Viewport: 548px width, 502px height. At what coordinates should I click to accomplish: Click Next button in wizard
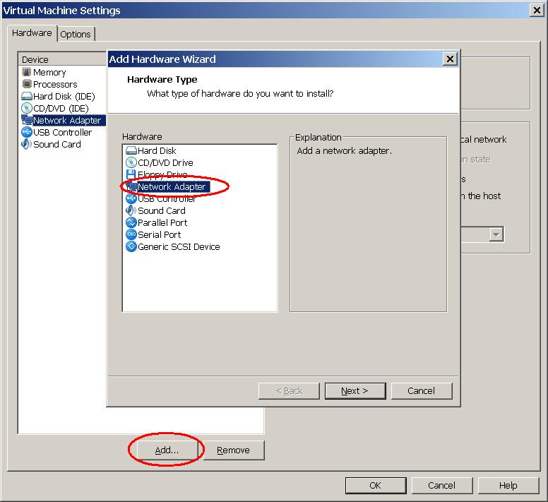(x=355, y=391)
